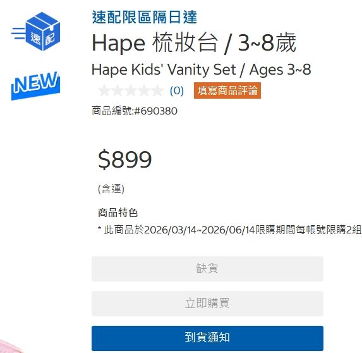Click the blue NEW badge icon

tap(36, 85)
